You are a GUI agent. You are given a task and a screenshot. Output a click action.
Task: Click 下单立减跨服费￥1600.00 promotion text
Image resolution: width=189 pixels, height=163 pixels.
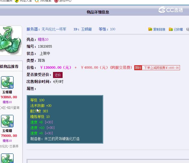click(161, 68)
